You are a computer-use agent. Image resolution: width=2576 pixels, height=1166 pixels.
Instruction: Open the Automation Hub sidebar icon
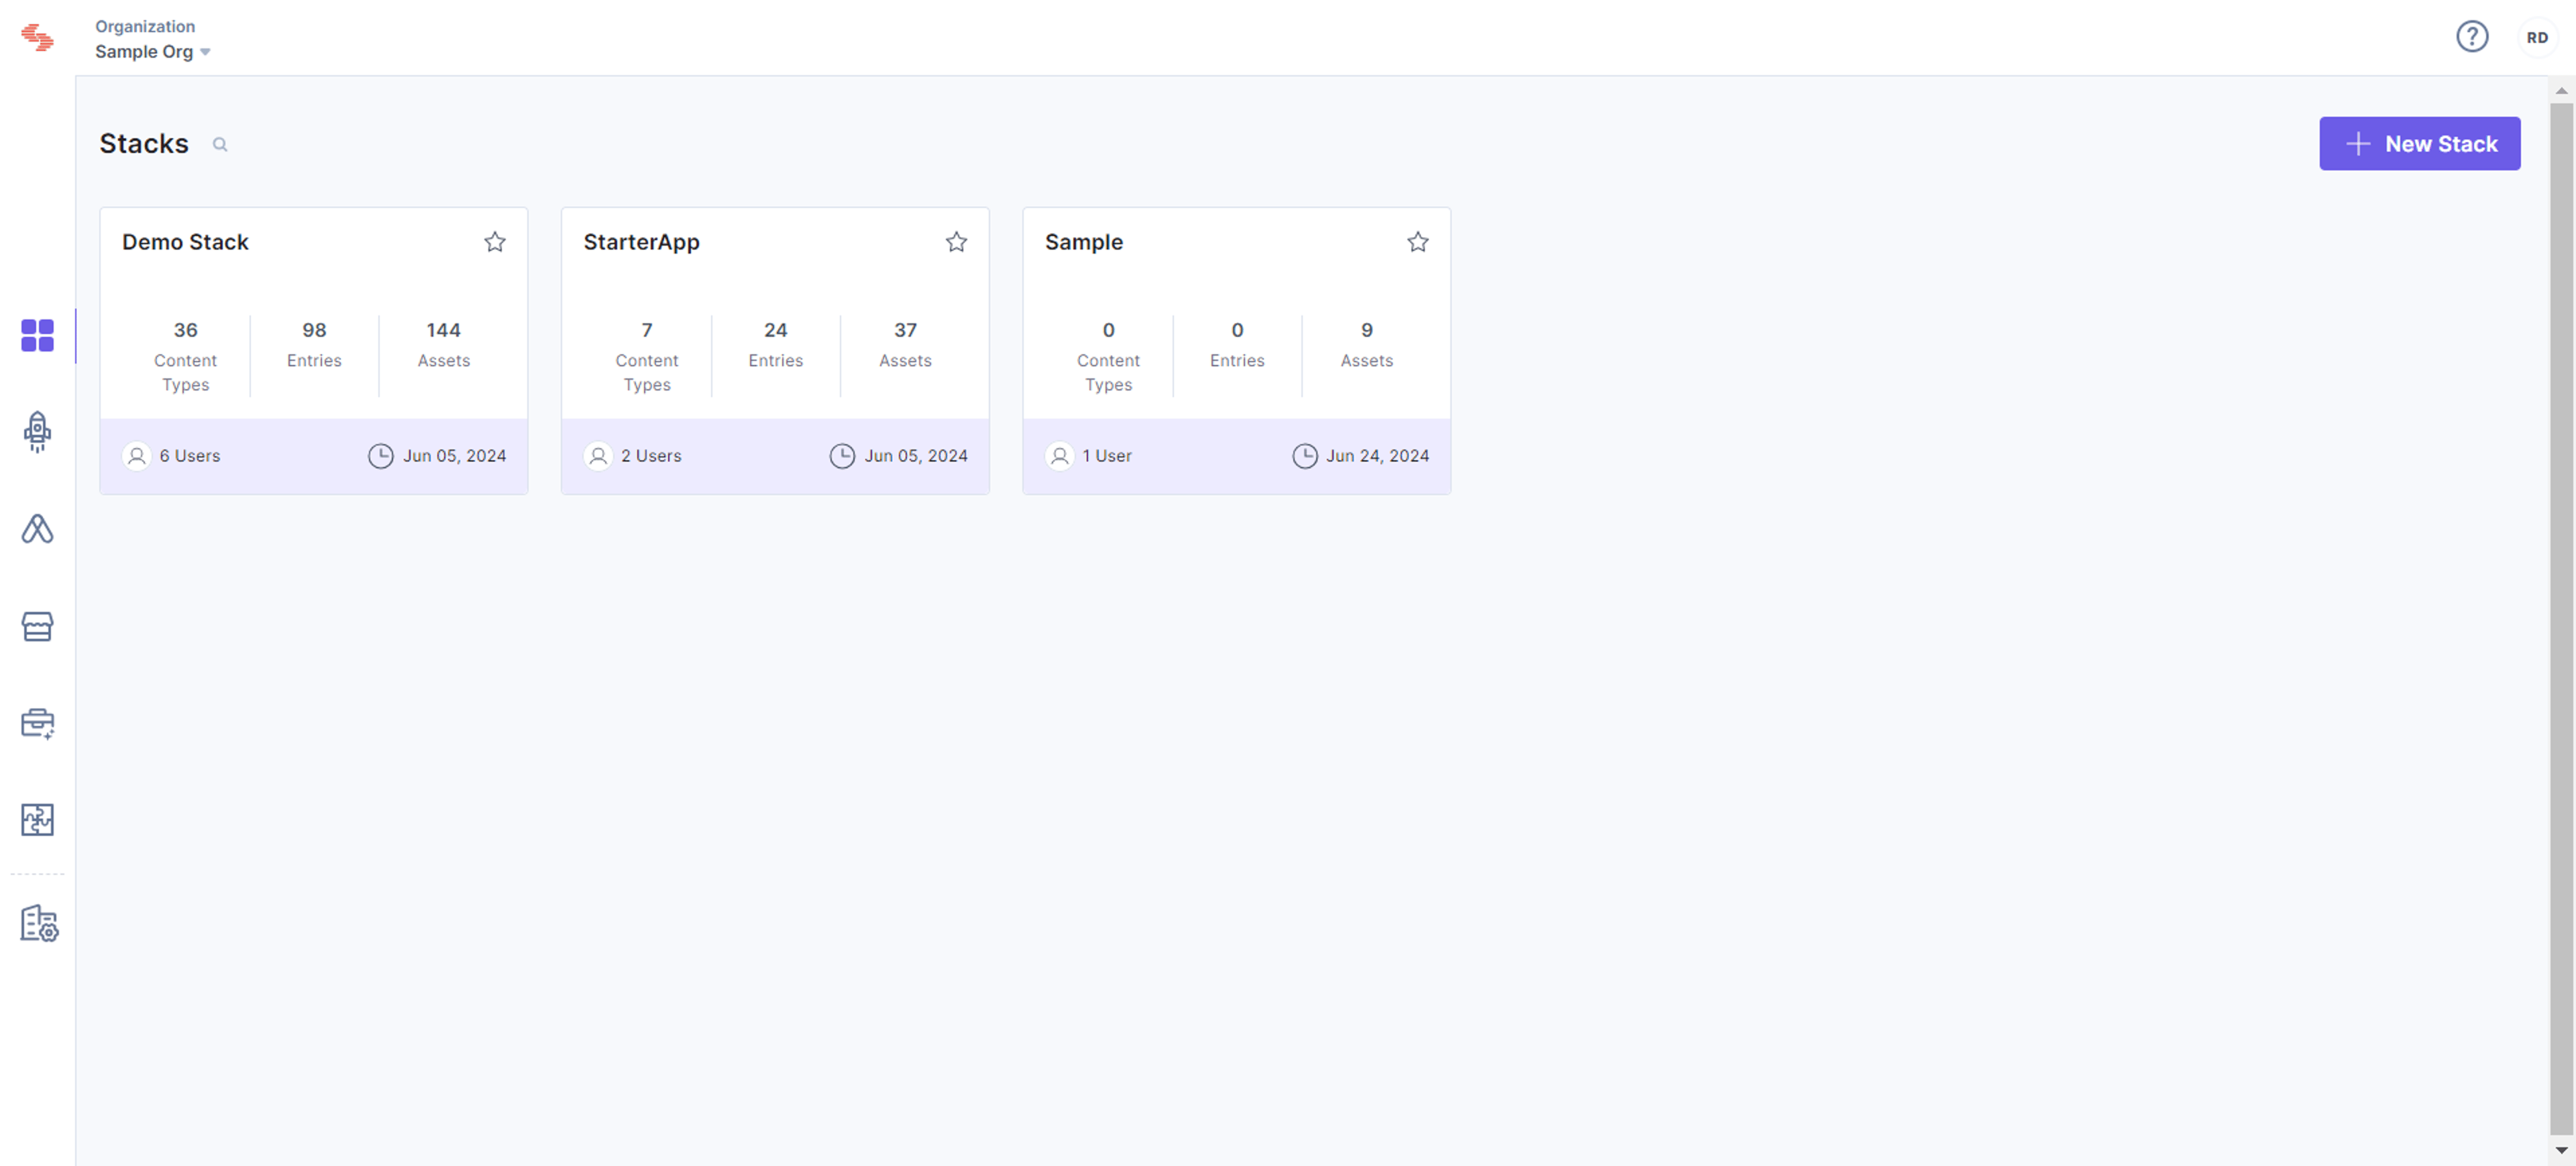pyautogui.click(x=37, y=529)
